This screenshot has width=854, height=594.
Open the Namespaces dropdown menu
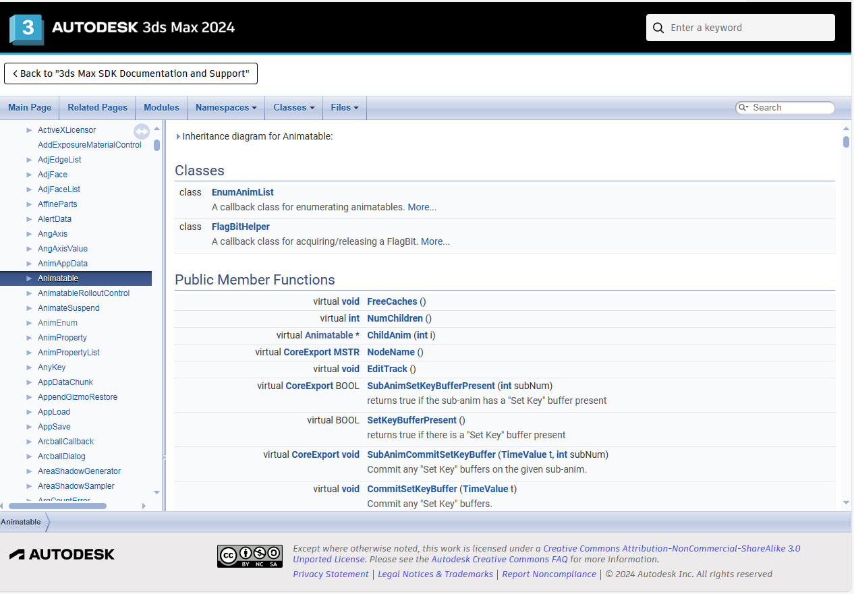[225, 107]
